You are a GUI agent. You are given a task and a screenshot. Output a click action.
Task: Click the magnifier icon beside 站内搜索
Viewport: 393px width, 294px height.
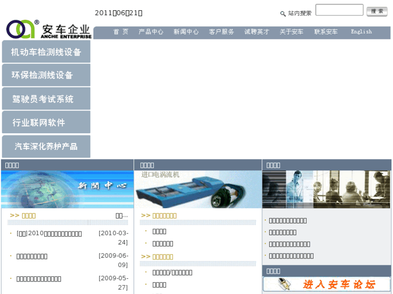283,14
